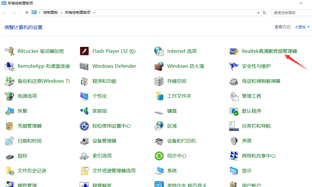Click the RemoteApp 和桌面连接 icon
This screenshot has height=187, width=312.
[9, 66]
